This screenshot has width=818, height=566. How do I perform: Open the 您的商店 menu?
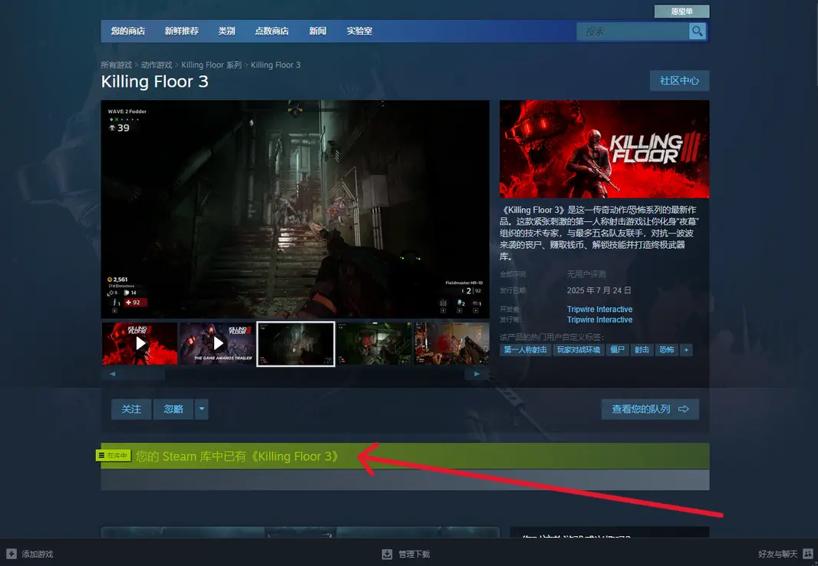tap(127, 31)
